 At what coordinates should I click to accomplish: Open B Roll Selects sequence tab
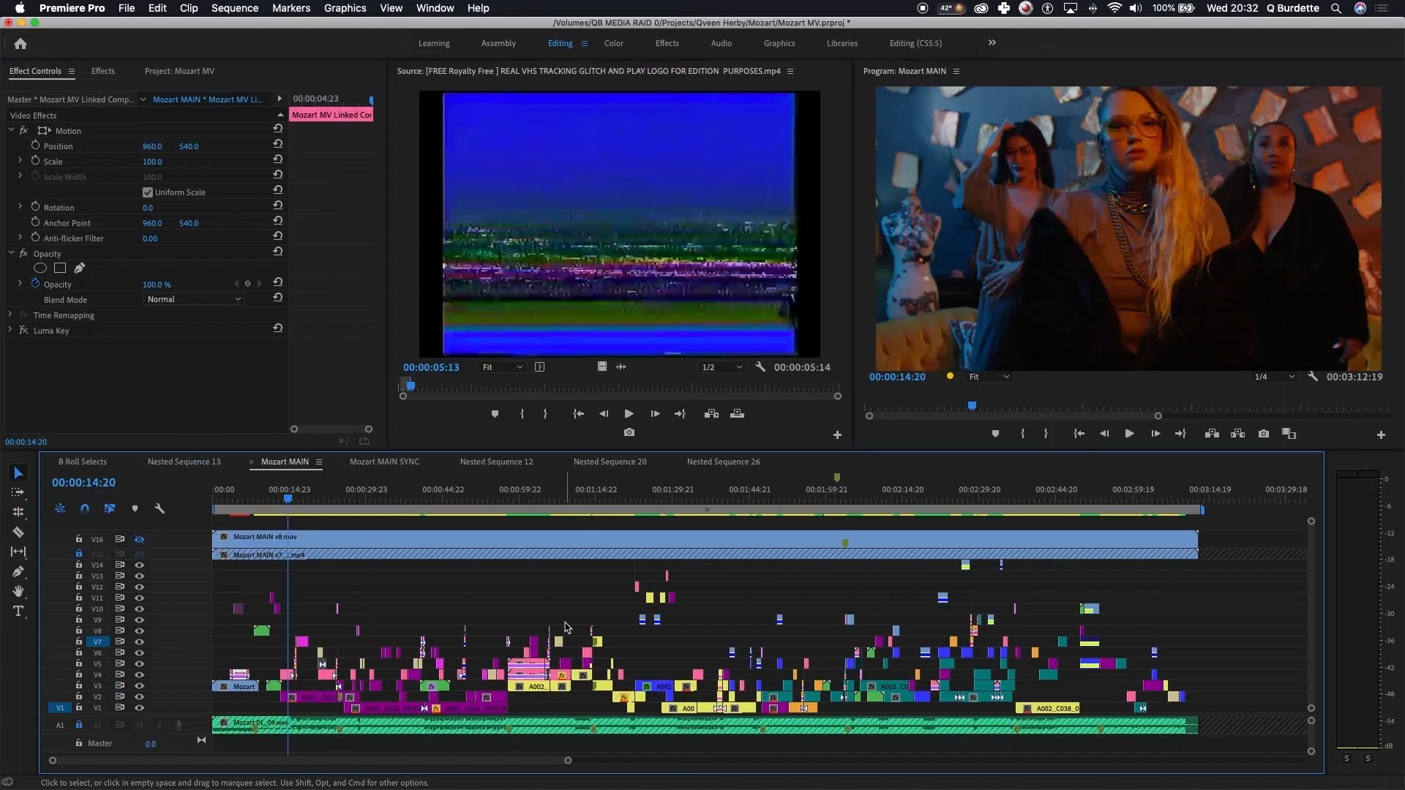pos(82,462)
